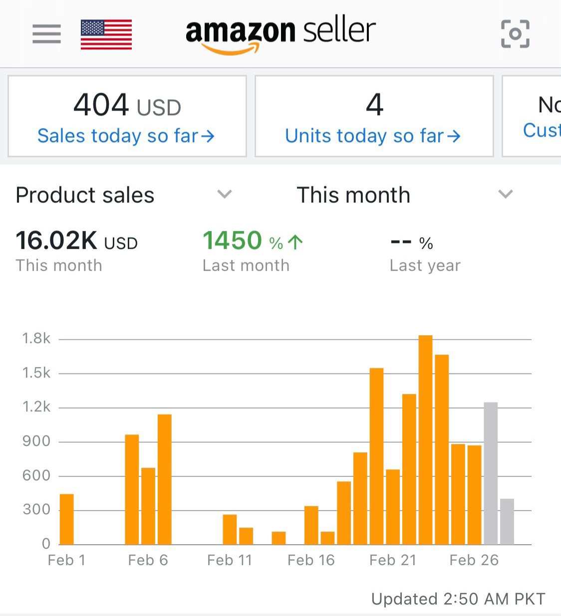Tap the green 1450% last month indicator
This screenshot has height=616, width=561.
[x=253, y=241]
